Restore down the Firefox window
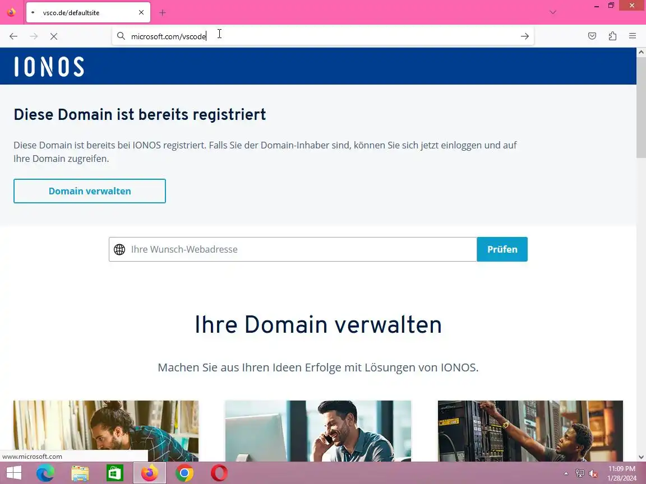 click(611, 6)
